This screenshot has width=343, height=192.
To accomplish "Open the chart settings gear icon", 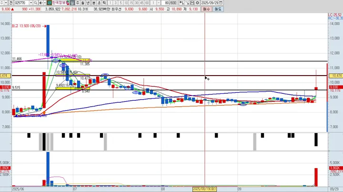I will 197,3.
